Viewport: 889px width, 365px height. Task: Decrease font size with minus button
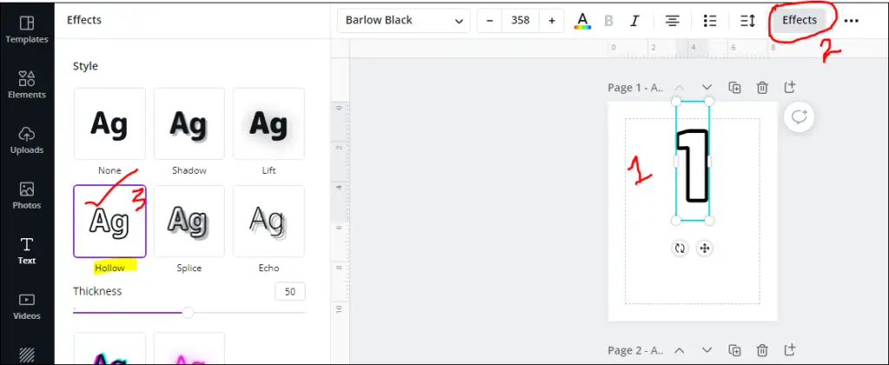click(490, 21)
